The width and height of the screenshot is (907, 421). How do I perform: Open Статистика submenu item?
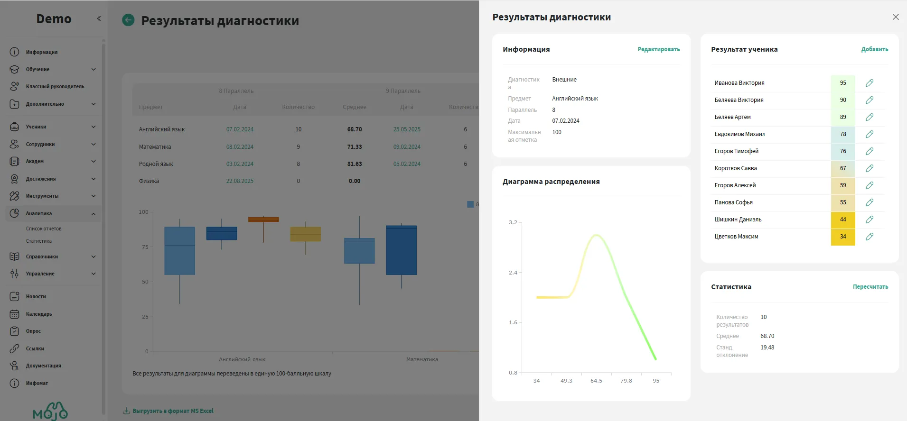[39, 241]
